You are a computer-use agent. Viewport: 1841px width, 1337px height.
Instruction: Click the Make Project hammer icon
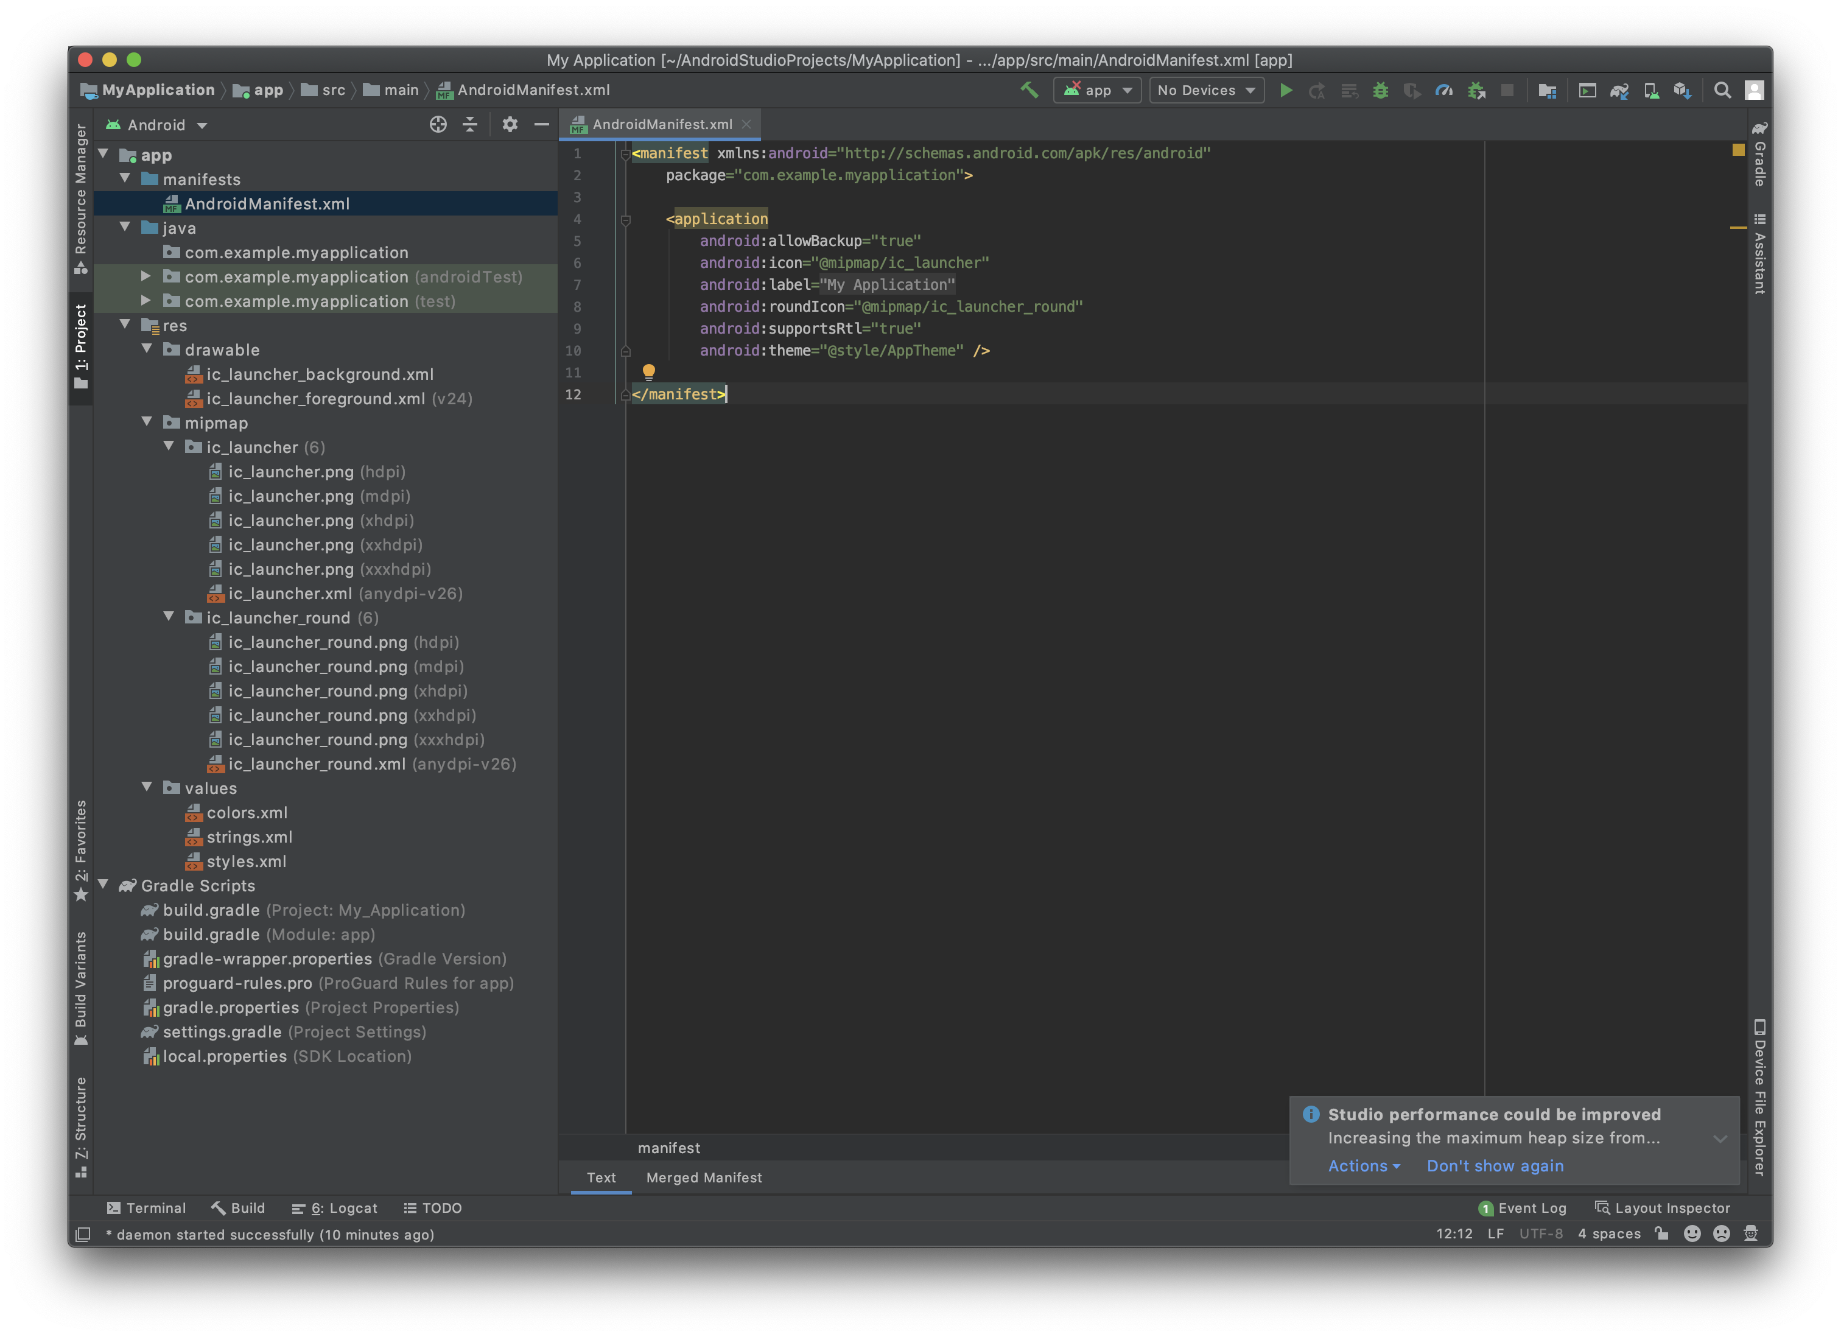tap(1028, 90)
